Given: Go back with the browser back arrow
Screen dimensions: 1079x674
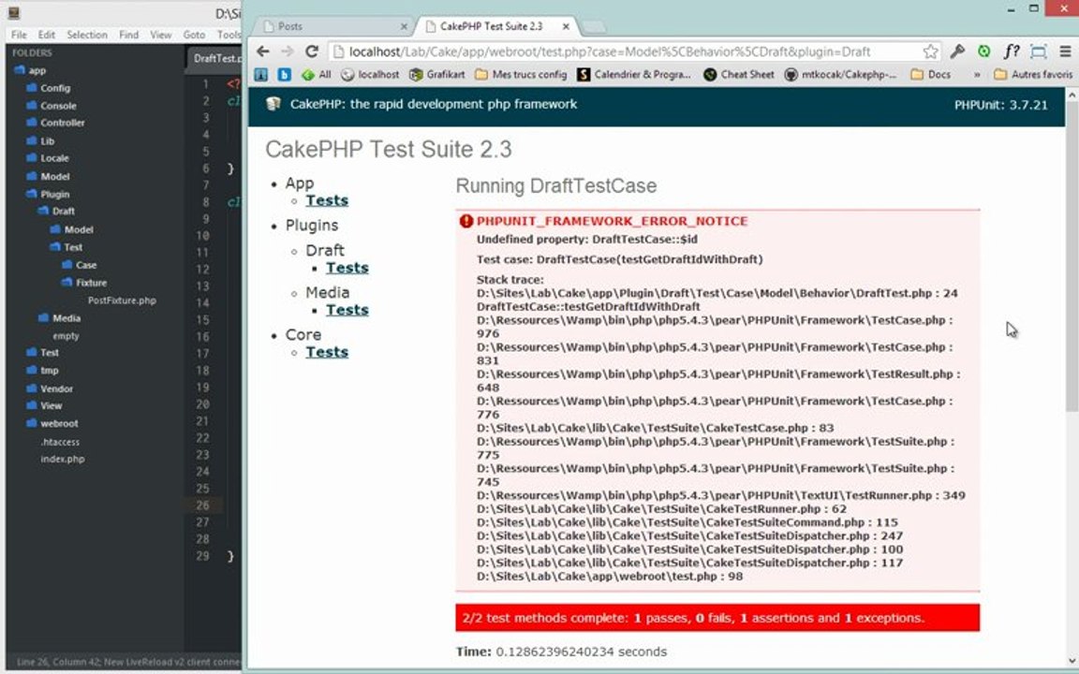Looking at the screenshot, I should click(263, 51).
